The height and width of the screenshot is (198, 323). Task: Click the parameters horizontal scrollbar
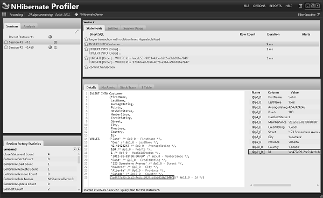(x=272, y=185)
